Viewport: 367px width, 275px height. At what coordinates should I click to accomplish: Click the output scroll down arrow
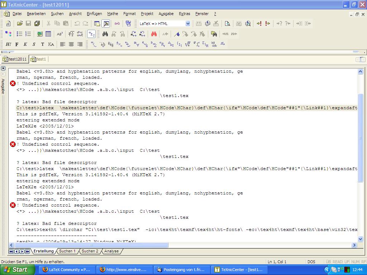pyautogui.click(x=360, y=239)
